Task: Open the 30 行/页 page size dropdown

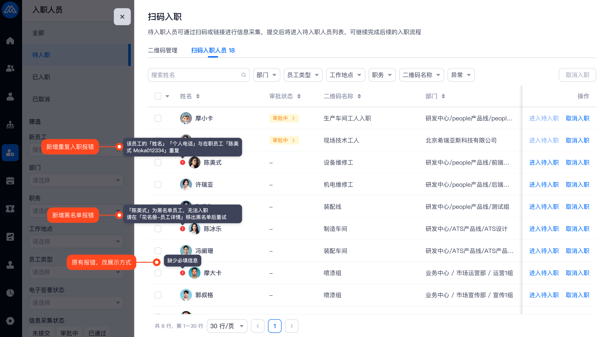Action: [x=227, y=326]
